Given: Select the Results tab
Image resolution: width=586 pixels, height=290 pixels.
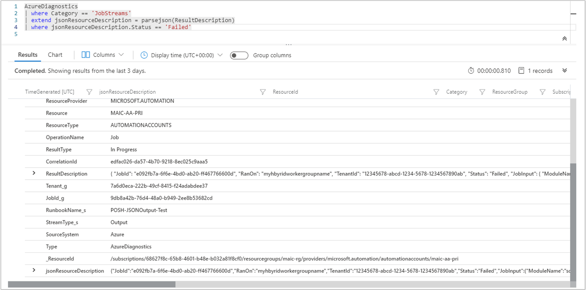Looking at the screenshot, I should coord(27,55).
